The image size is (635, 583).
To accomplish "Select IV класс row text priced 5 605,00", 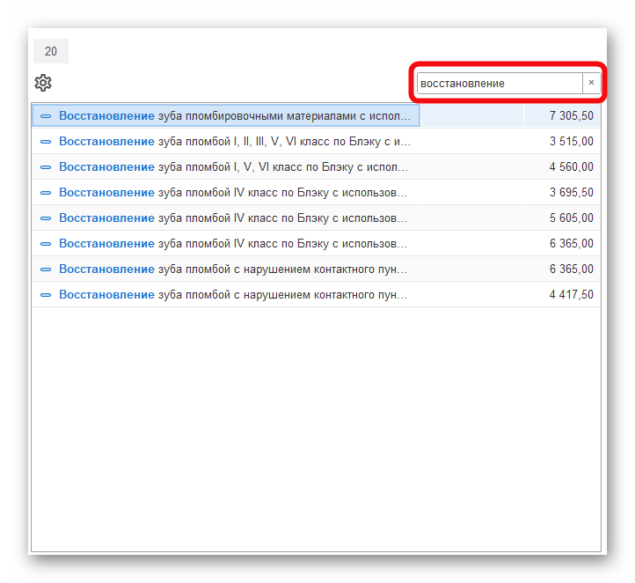I will click(x=233, y=218).
